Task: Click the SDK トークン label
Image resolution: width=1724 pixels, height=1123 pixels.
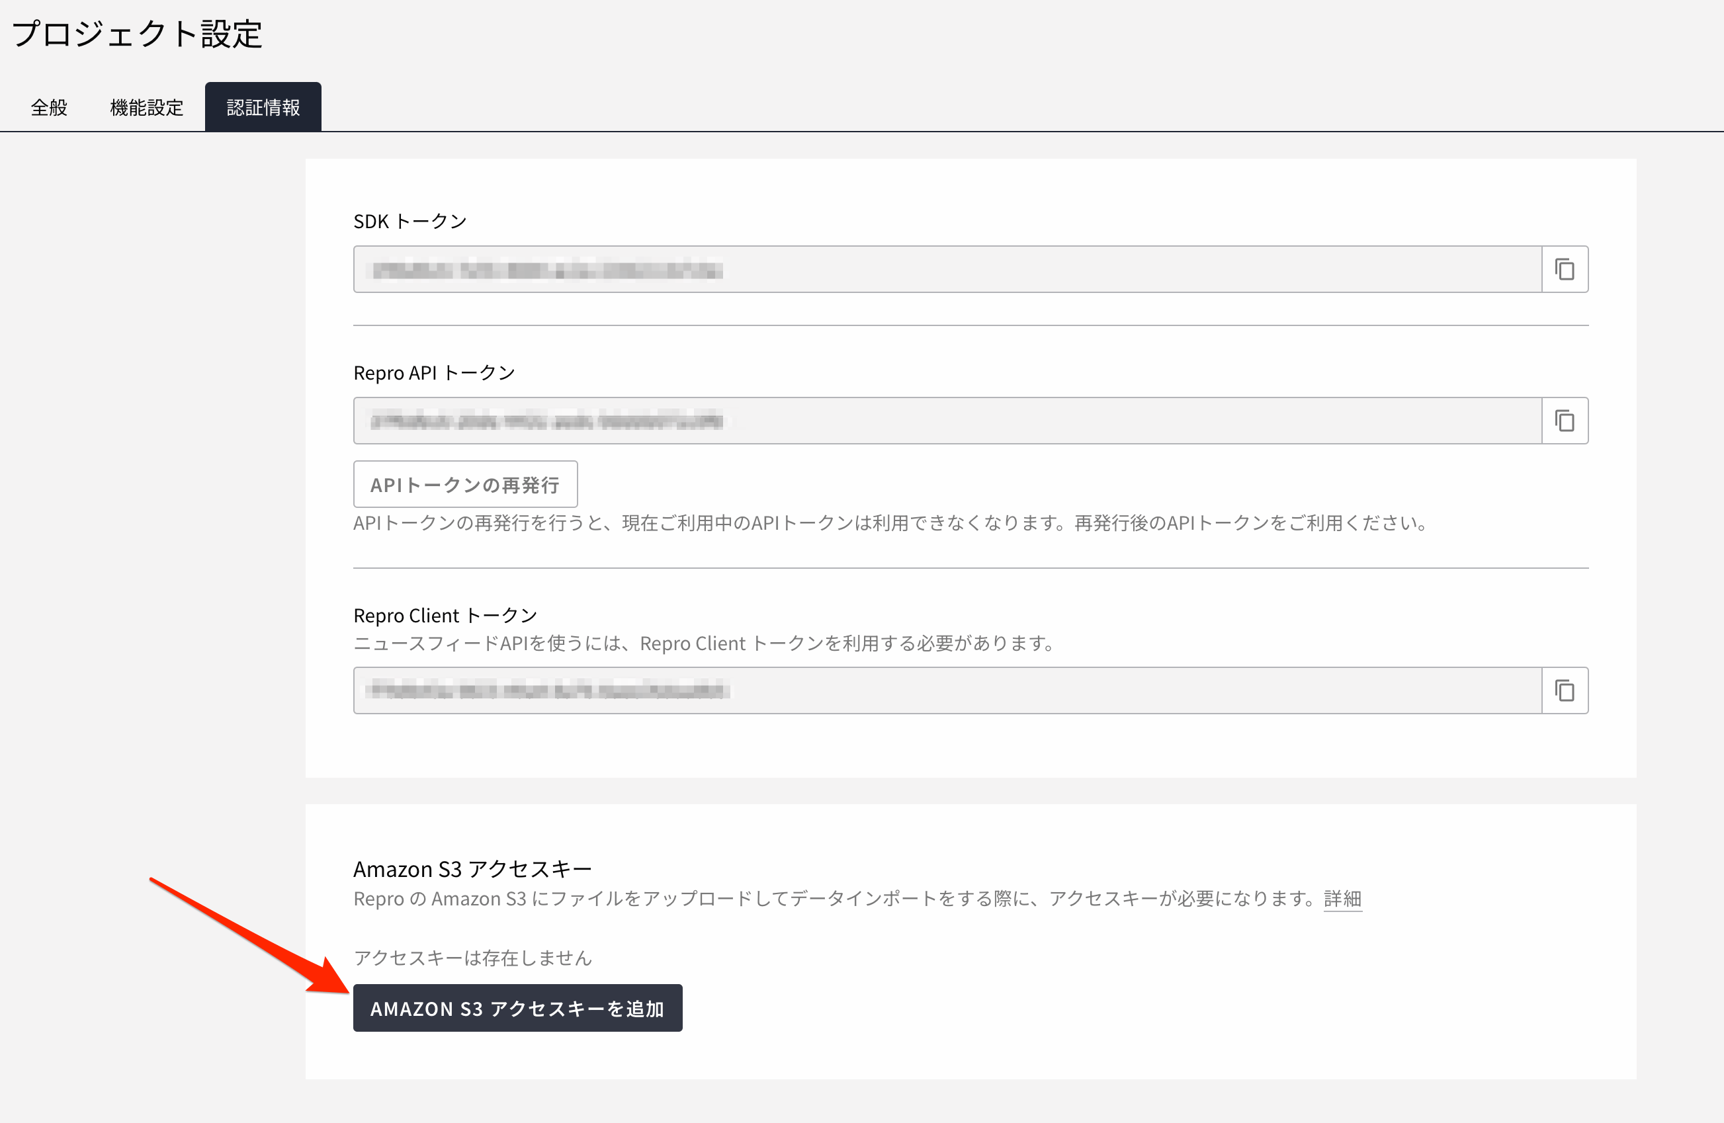Action: (410, 222)
